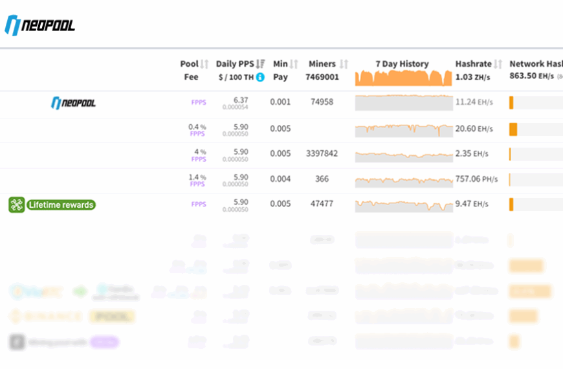Click network share bar in 20.60 EH/s row
Viewport: 563px width, 369px height.
[513, 129]
